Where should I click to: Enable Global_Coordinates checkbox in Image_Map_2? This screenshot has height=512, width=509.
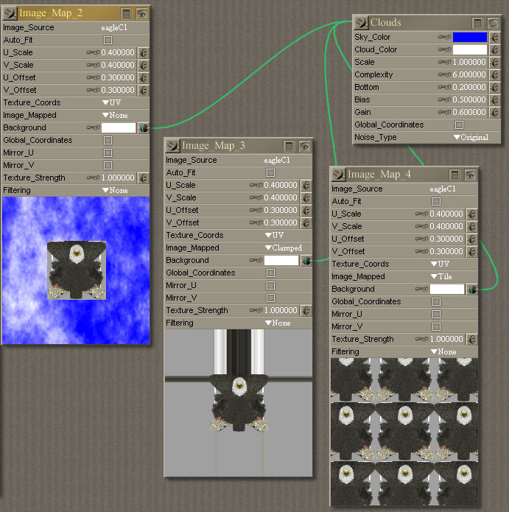point(108,141)
